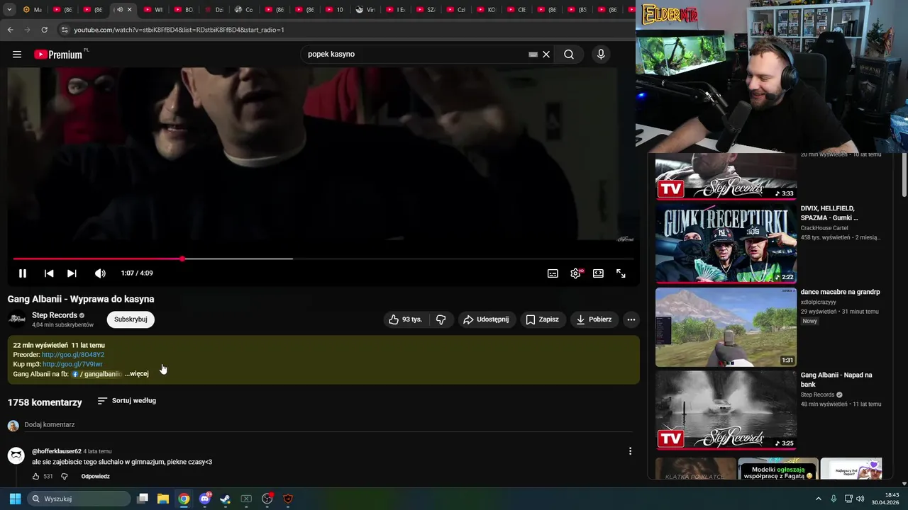Run search with magnifier button
The image size is (908, 510).
(569, 55)
